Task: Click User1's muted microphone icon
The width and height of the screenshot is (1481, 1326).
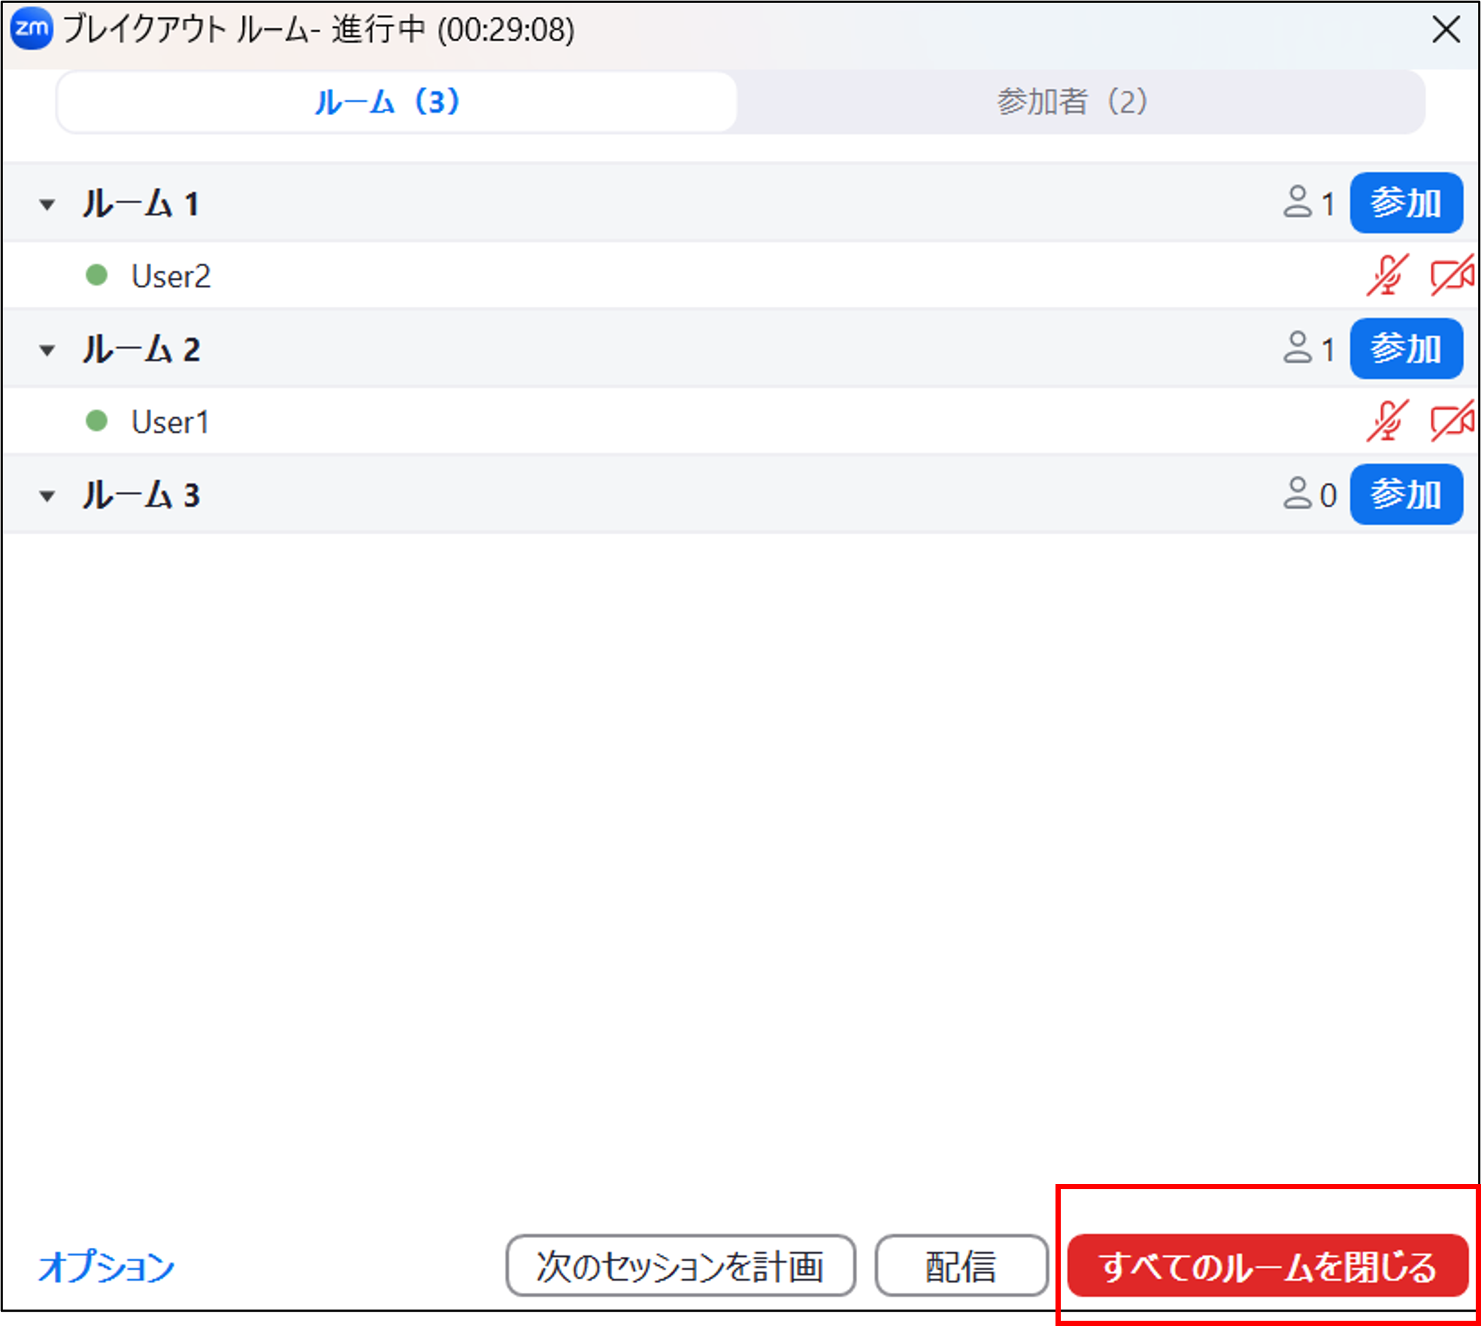Action: point(1387,421)
